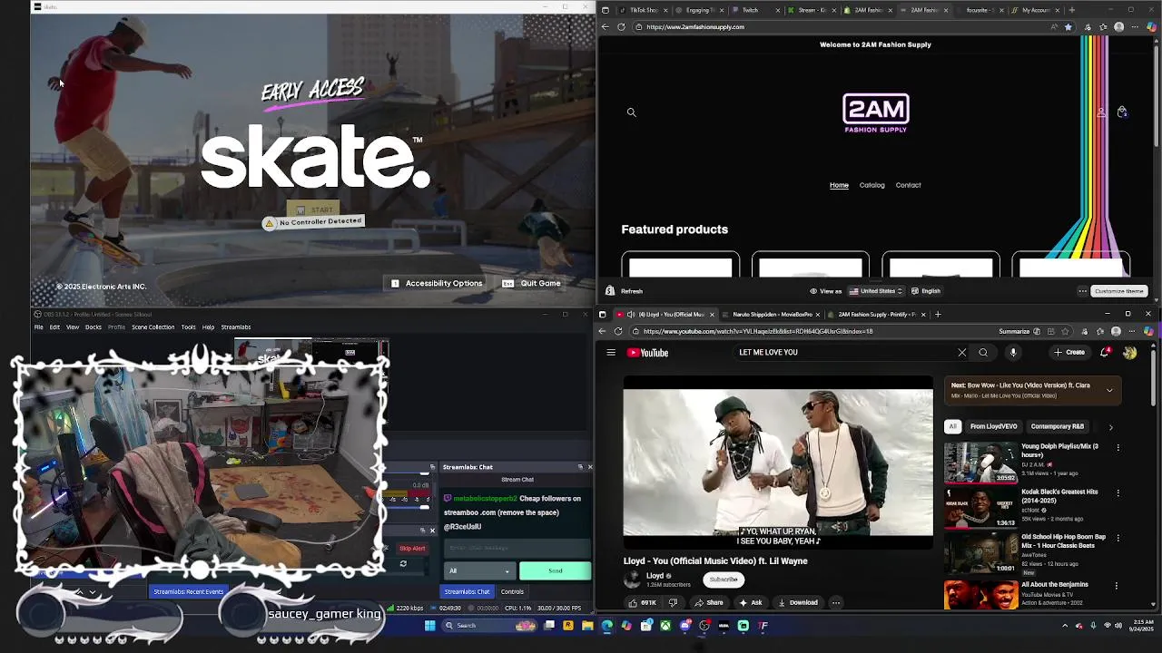
Task: Open Accessibility Options in skate.
Action: click(437, 284)
